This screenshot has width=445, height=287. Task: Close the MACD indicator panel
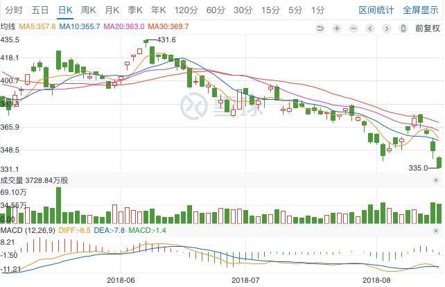436,231
